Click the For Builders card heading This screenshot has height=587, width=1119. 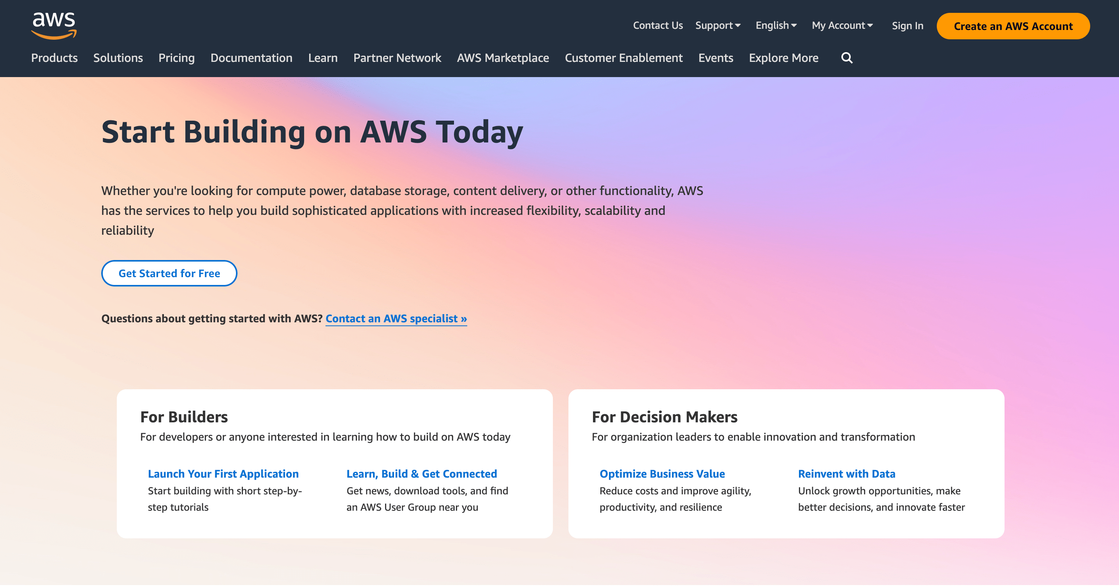184,417
